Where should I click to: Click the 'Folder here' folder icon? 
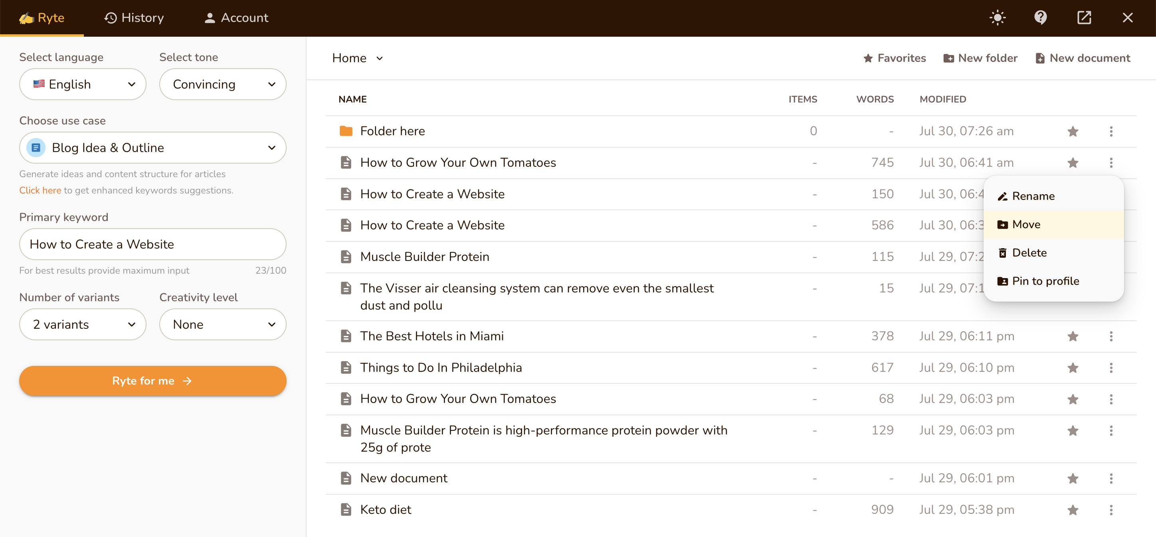(x=346, y=131)
